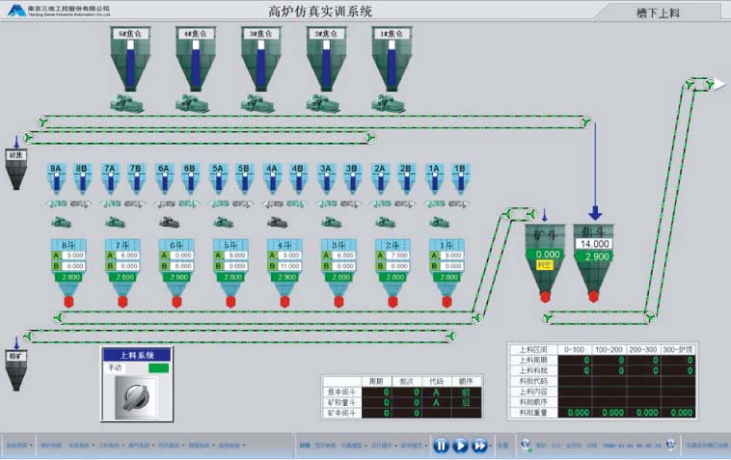The height and width of the screenshot is (460, 731).
Task: Expand the 上料系统 menu in bottom navigation bar
Action: click(x=111, y=446)
